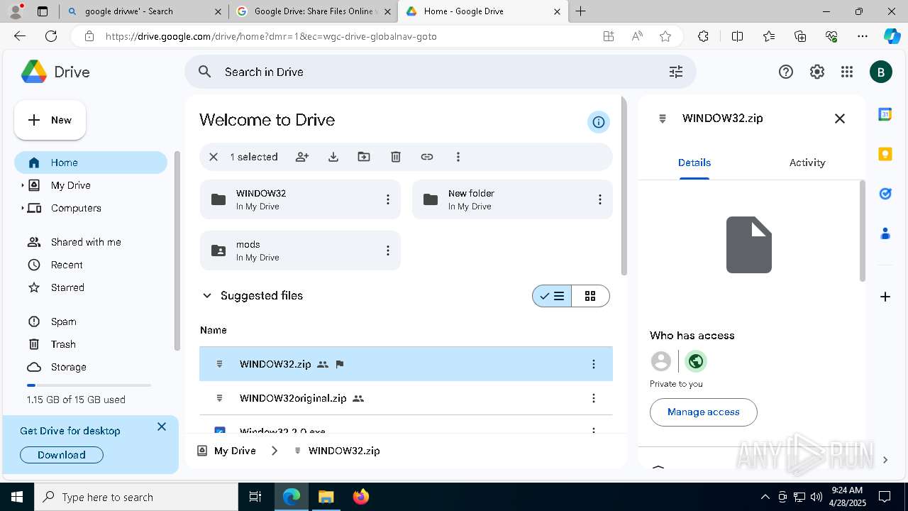Open More actions in selection toolbar

coord(458,157)
